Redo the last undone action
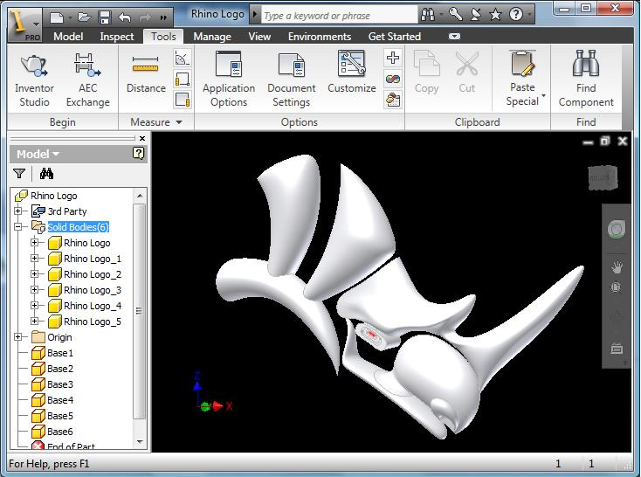Image resolution: width=641 pixels, height=477 pixels. (x=145, y=17)
